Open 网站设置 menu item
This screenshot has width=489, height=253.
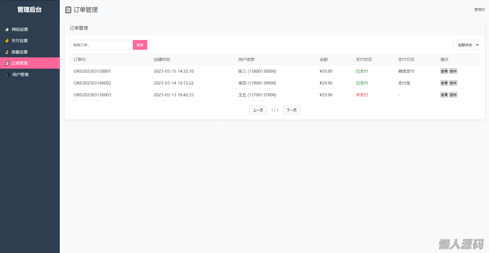pyautogui.click(x=20, y=29)
